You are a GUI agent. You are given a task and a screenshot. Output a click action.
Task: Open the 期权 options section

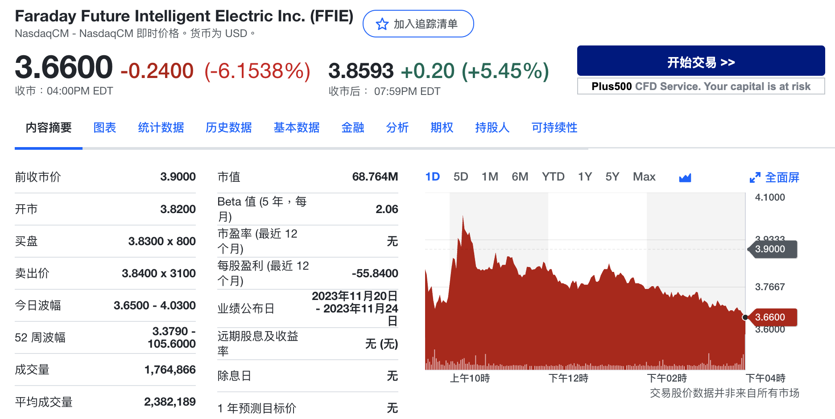[442, 128]
